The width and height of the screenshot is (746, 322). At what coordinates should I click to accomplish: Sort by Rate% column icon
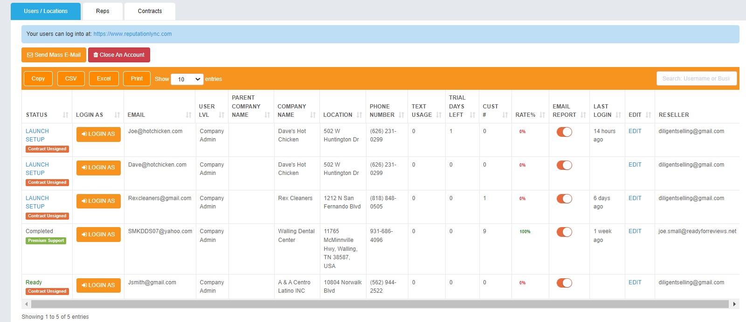coord(542,115)
